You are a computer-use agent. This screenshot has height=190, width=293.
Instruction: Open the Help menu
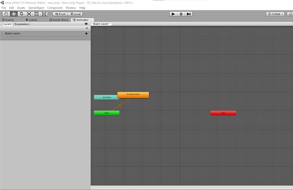tap(82, 8)
